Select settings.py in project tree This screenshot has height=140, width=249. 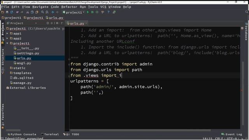pyautogui.click(x=26, y=53)
